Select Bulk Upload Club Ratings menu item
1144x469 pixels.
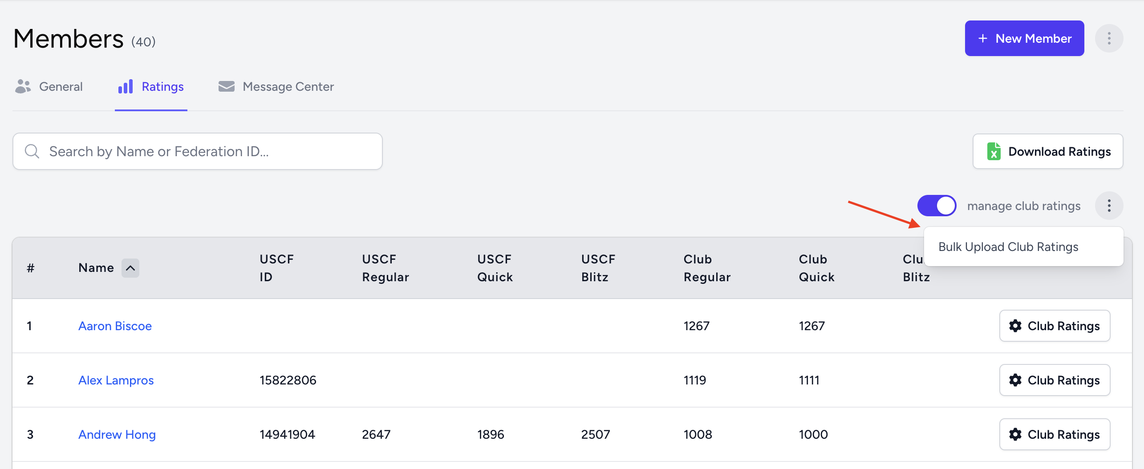click(1008, 247)
